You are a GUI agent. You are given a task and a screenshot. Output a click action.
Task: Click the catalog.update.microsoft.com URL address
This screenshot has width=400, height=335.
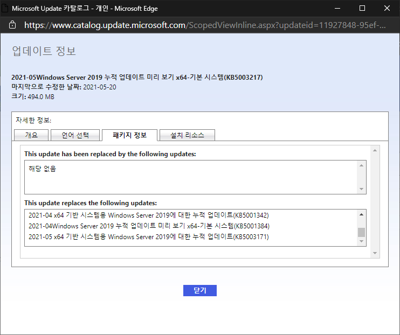(205, 25)
